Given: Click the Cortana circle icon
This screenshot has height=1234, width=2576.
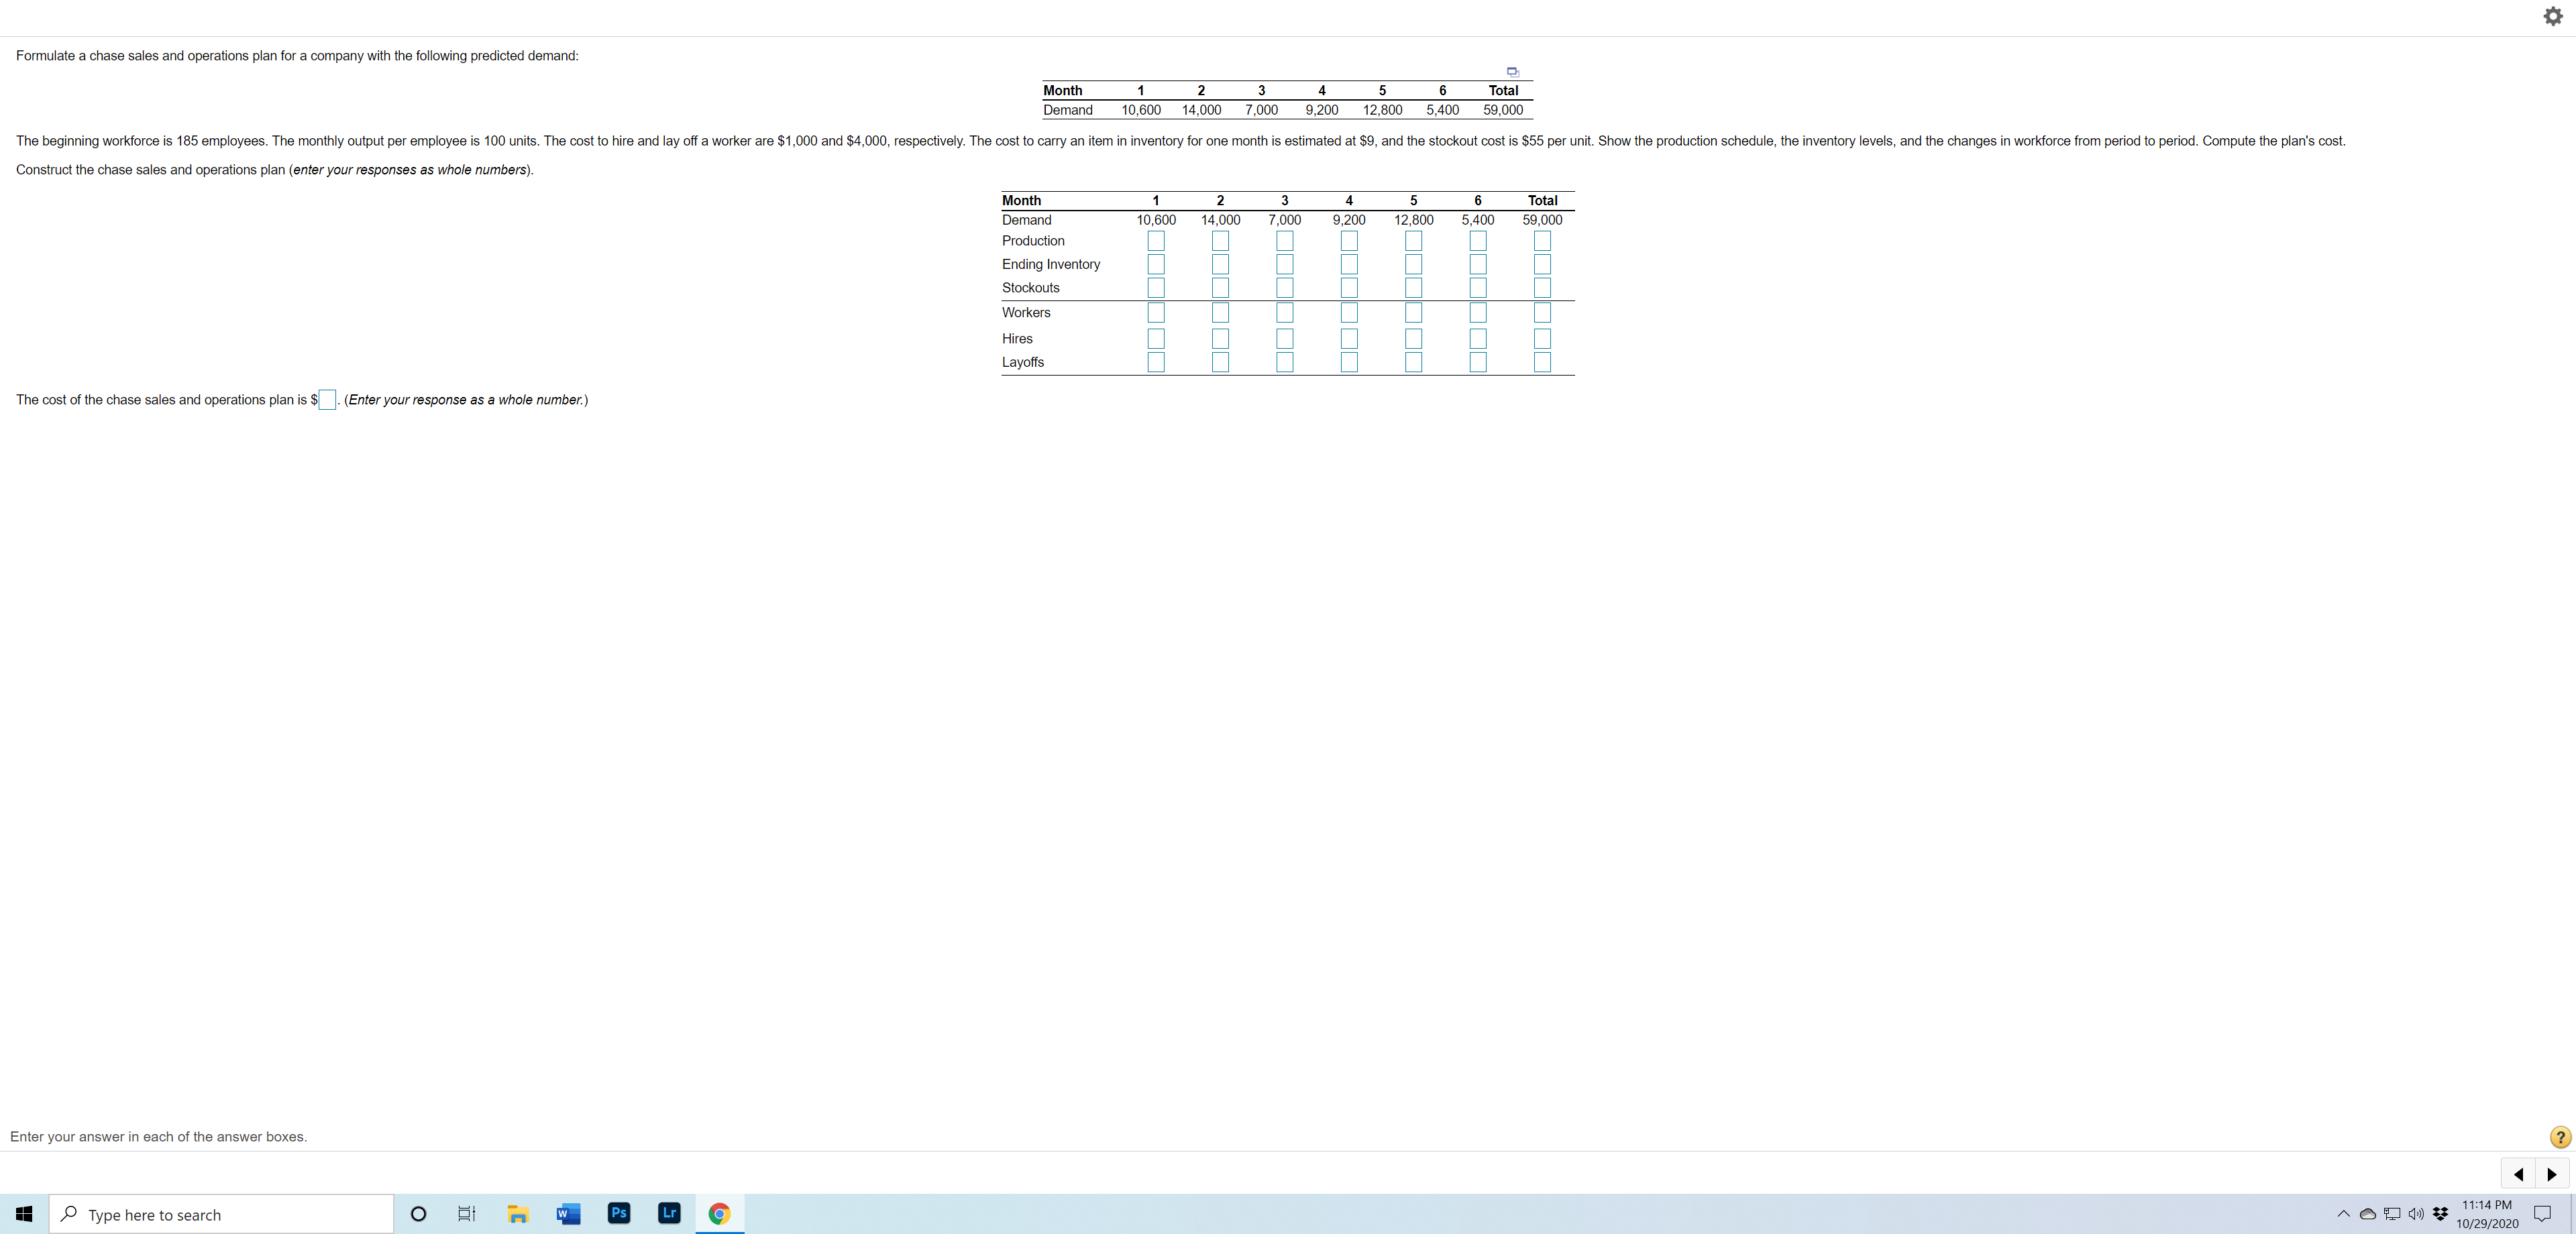Looking at the screenshot, I should pyautogui.click(x=419, y=1214).
